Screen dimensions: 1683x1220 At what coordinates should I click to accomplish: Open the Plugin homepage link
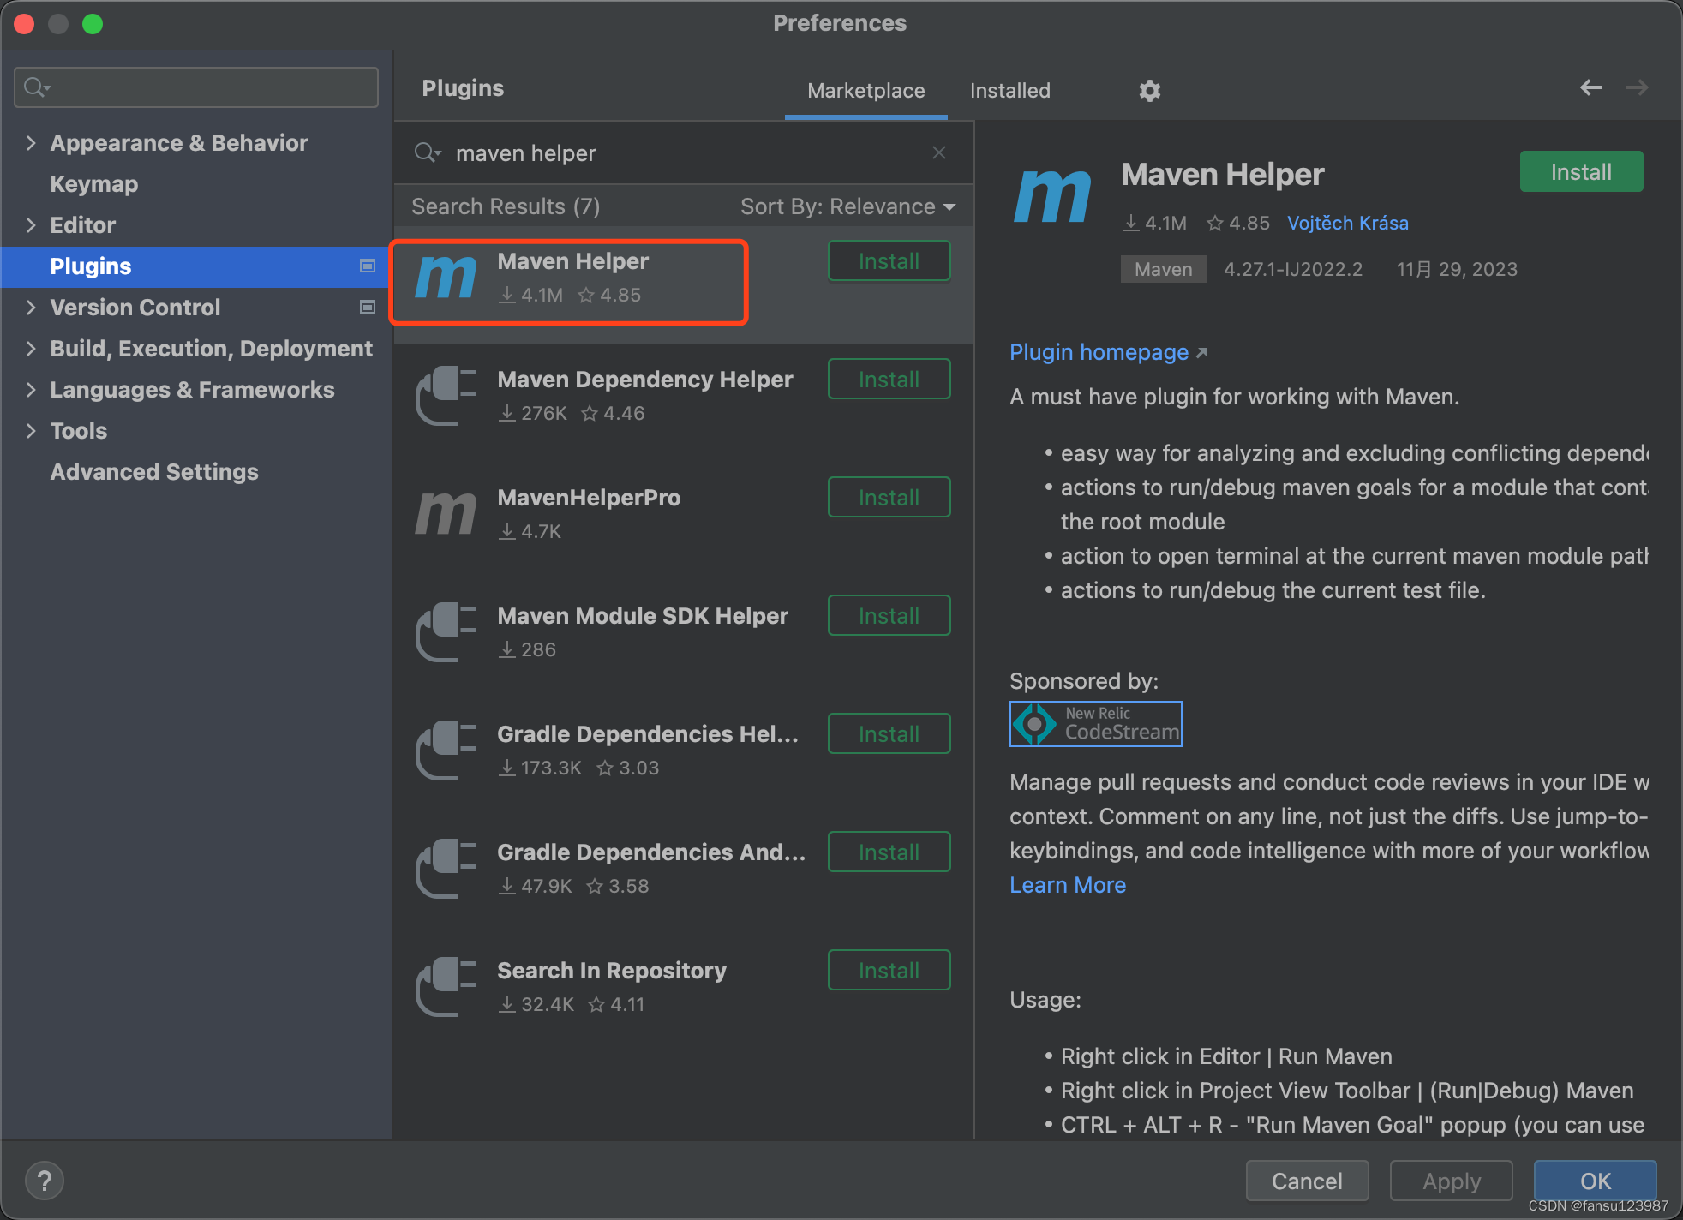click(1098, 351)
